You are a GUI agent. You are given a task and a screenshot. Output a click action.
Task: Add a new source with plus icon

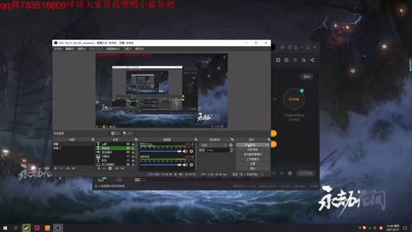point(98,168)
